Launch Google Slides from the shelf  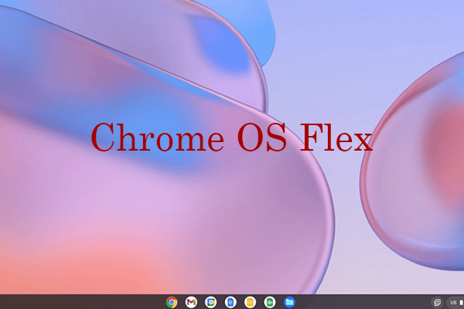[x=250, y=302]
